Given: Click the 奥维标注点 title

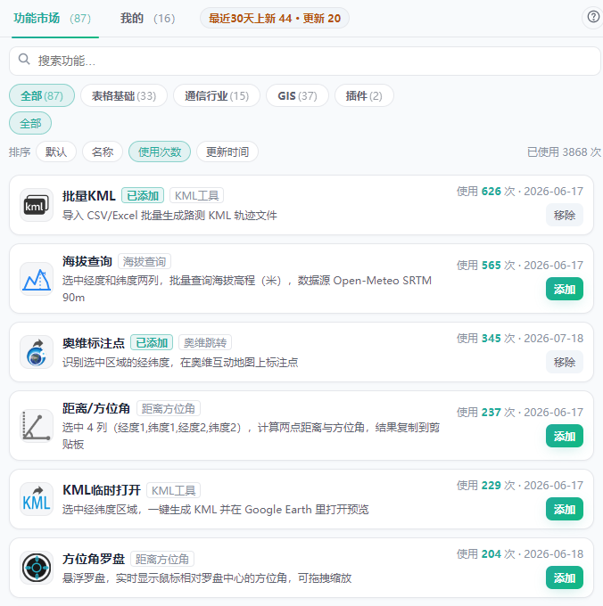Looking at the screenshot, I should [94, 343].
